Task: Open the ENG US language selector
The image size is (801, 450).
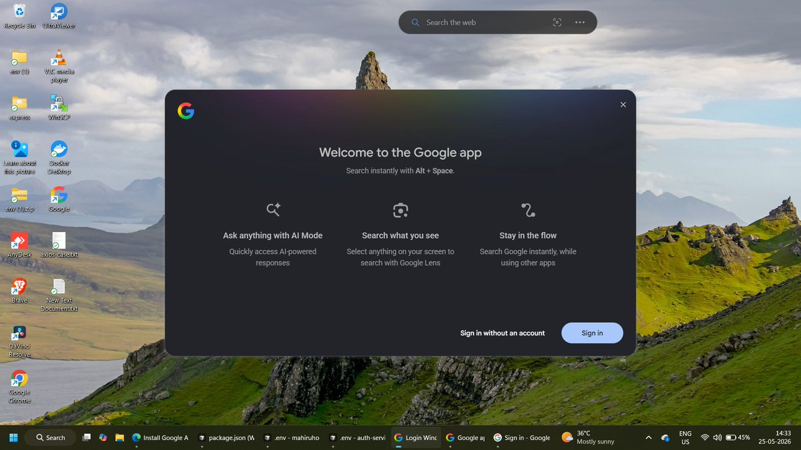Action: tap(686, 437)
